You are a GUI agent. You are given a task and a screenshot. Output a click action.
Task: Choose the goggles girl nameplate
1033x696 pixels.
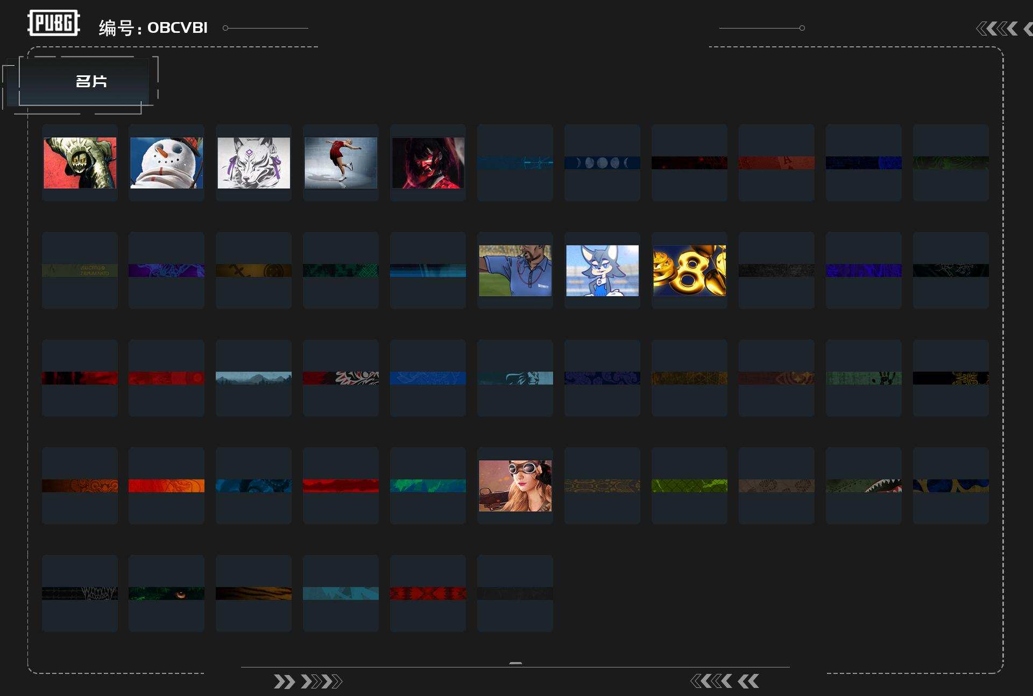(x=515, y=486)
